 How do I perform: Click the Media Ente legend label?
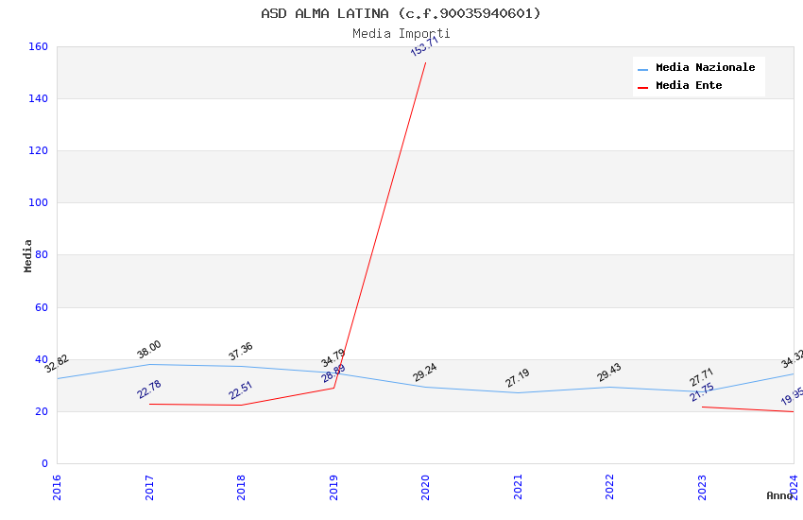pos(689,85)
